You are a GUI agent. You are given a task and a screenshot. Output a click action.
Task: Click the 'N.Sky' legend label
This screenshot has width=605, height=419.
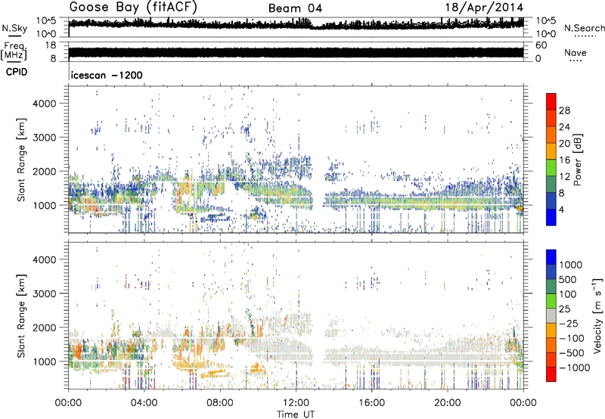14,28
